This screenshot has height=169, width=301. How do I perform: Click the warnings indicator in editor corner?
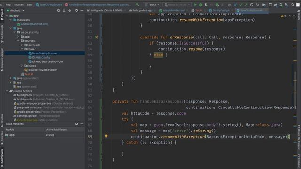click(x=284, y=16)
